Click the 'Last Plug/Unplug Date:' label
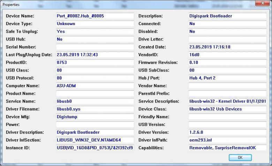Screen dimensions: 272x166 [29, 55]
